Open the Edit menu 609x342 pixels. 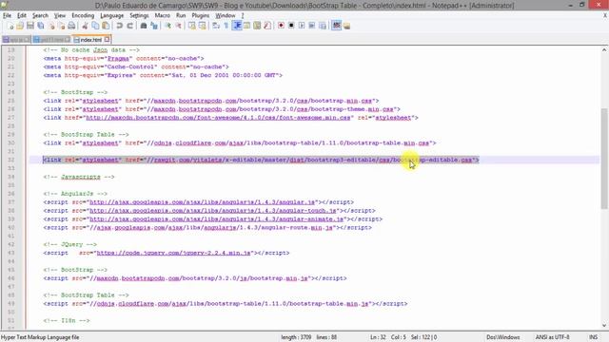pos(22,15)
